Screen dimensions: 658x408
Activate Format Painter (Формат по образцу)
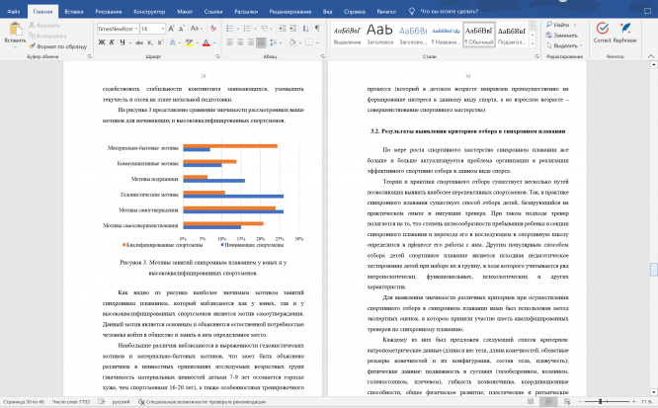[57, 46]
